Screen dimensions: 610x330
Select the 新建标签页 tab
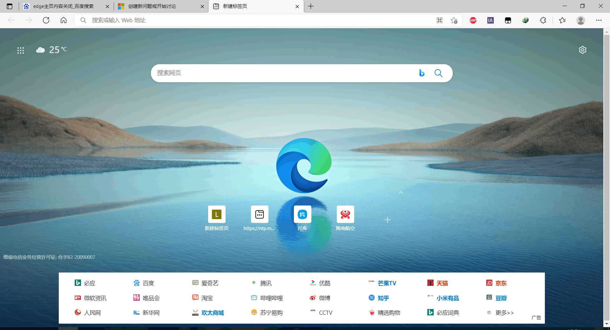(256, 6)
